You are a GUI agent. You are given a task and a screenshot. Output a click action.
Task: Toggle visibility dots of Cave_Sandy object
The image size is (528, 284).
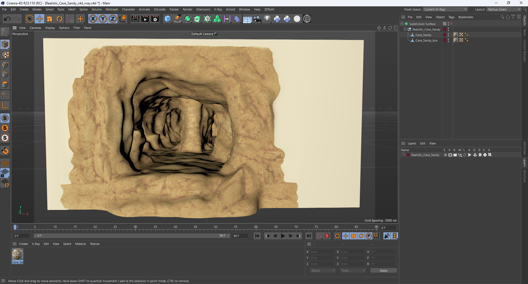pos(448,35)
